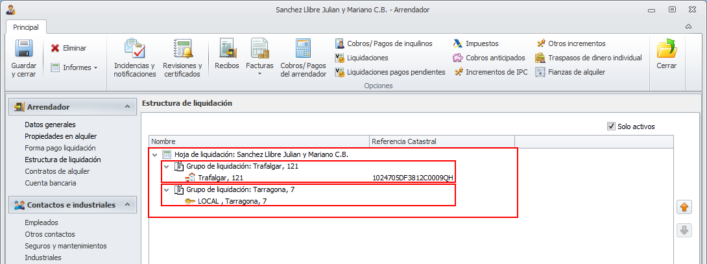Click the Eliminar red X button

[x=69, y=48]
